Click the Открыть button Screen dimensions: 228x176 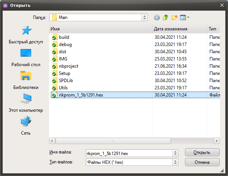pyautogui.click(x=202, y=152)
